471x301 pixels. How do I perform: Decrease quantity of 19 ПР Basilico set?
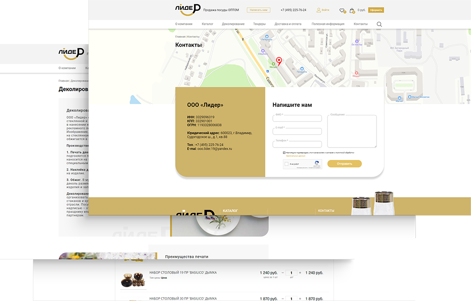[283, 273]
